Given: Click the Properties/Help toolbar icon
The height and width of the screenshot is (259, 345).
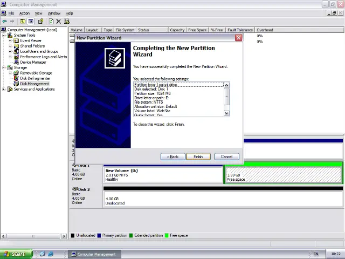Looking at the screenshot, I should point(40,22).
